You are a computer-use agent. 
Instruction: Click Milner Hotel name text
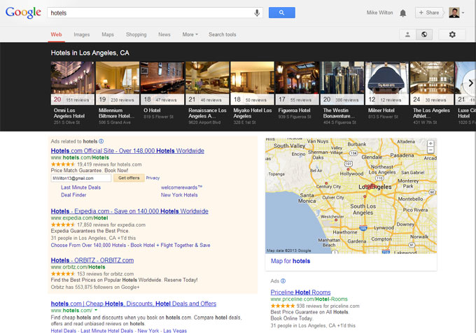pyautogui.click(x=381, y=111)
